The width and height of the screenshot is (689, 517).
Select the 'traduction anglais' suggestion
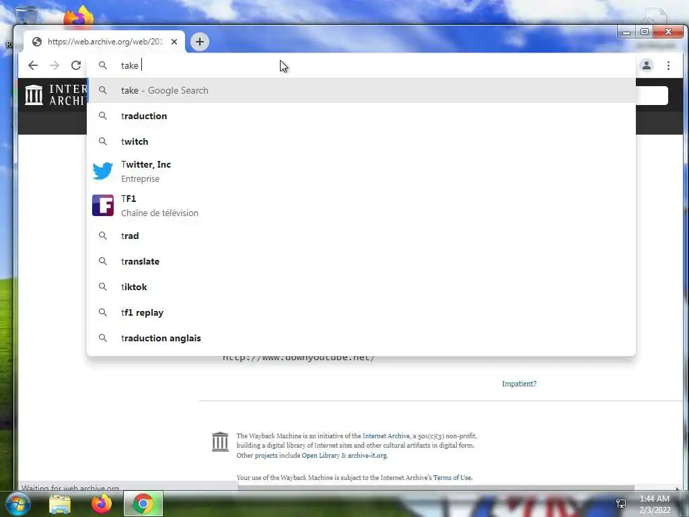361,338
